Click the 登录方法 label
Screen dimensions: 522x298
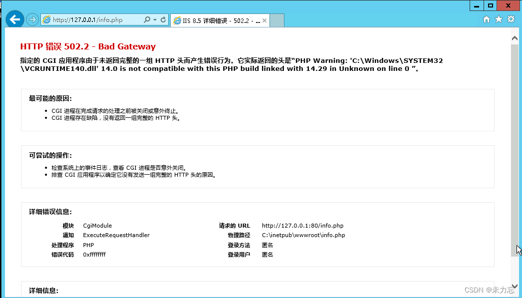pos(239,245)
